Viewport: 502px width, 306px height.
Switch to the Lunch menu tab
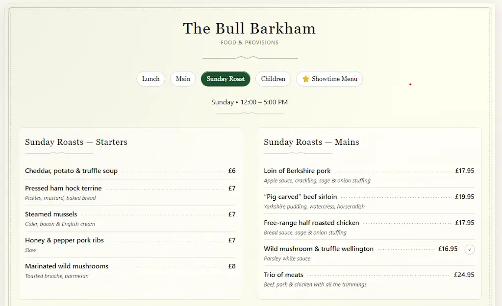(x=151, y=79)
